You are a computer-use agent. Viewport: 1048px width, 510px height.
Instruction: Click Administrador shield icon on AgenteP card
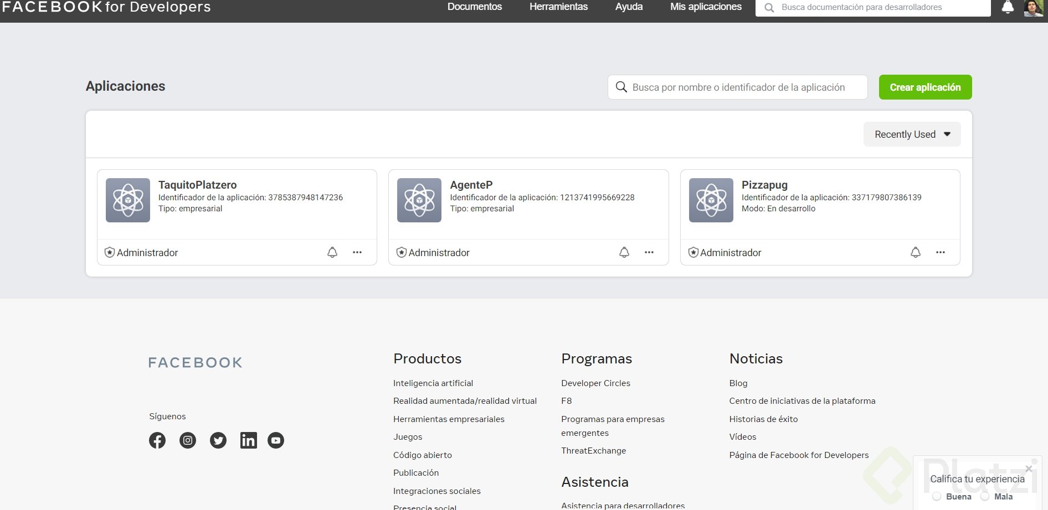(x=402, y=253)
